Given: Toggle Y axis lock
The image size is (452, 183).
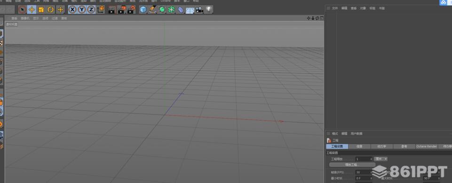Looking at the screenshot, I should pyautogui.click(x=82, y=10).
